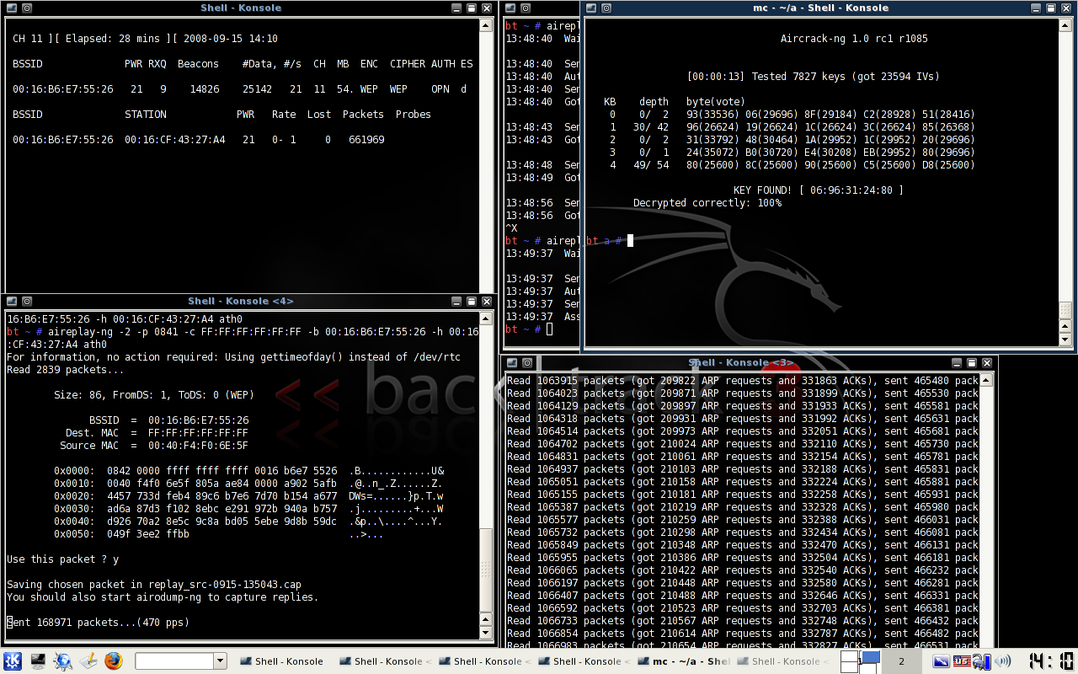Click the Read 2839 packets... line
The image size is (1078, 674).
point(66,370)
